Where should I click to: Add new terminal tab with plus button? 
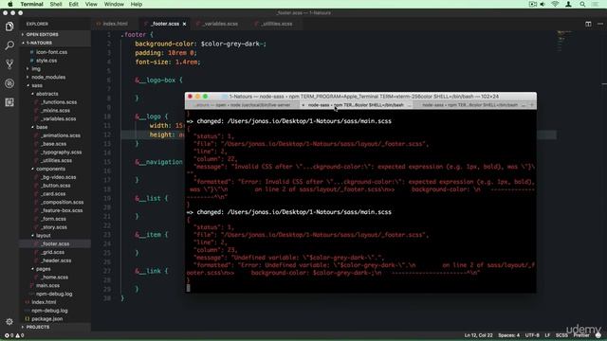pos(531,105)
